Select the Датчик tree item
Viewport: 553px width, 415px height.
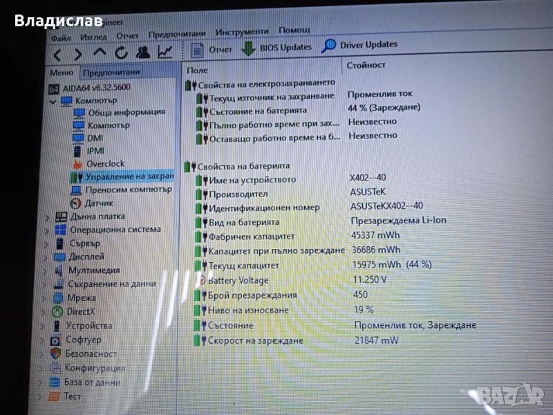pos(91,203)
